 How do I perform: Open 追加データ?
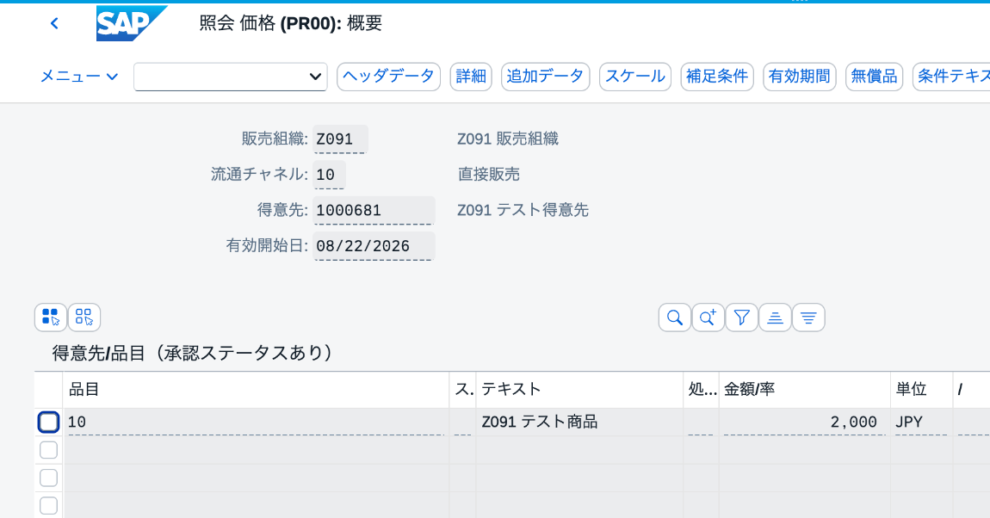[546, 77]
